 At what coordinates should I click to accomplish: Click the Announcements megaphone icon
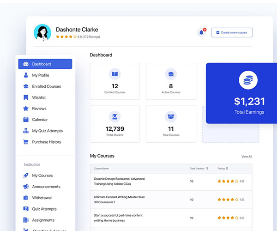26,187
